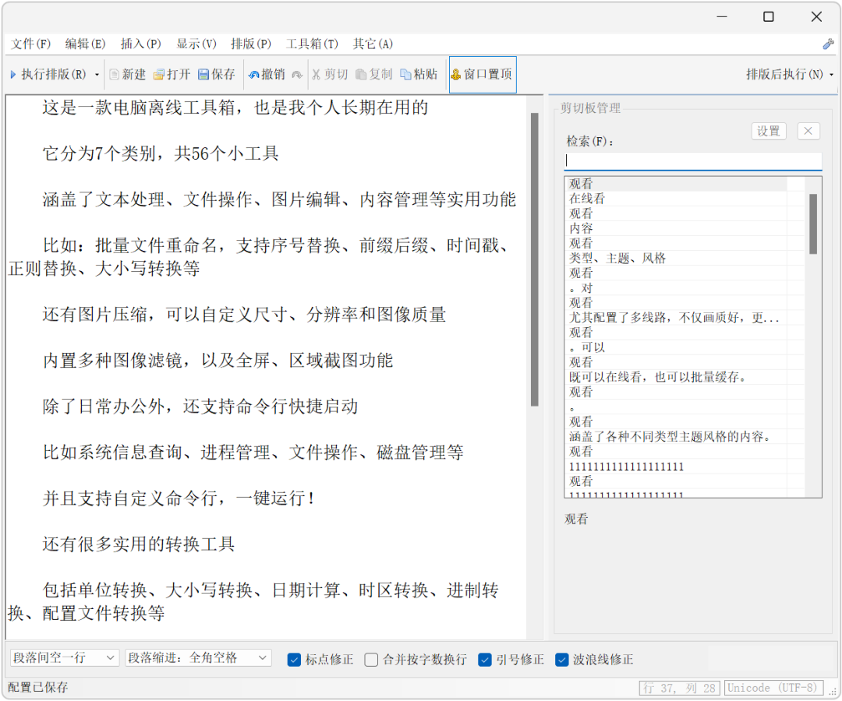The height and width of the screenshot is (701, 842).
Task: Save document with 保存
Action: click(217, 75)
